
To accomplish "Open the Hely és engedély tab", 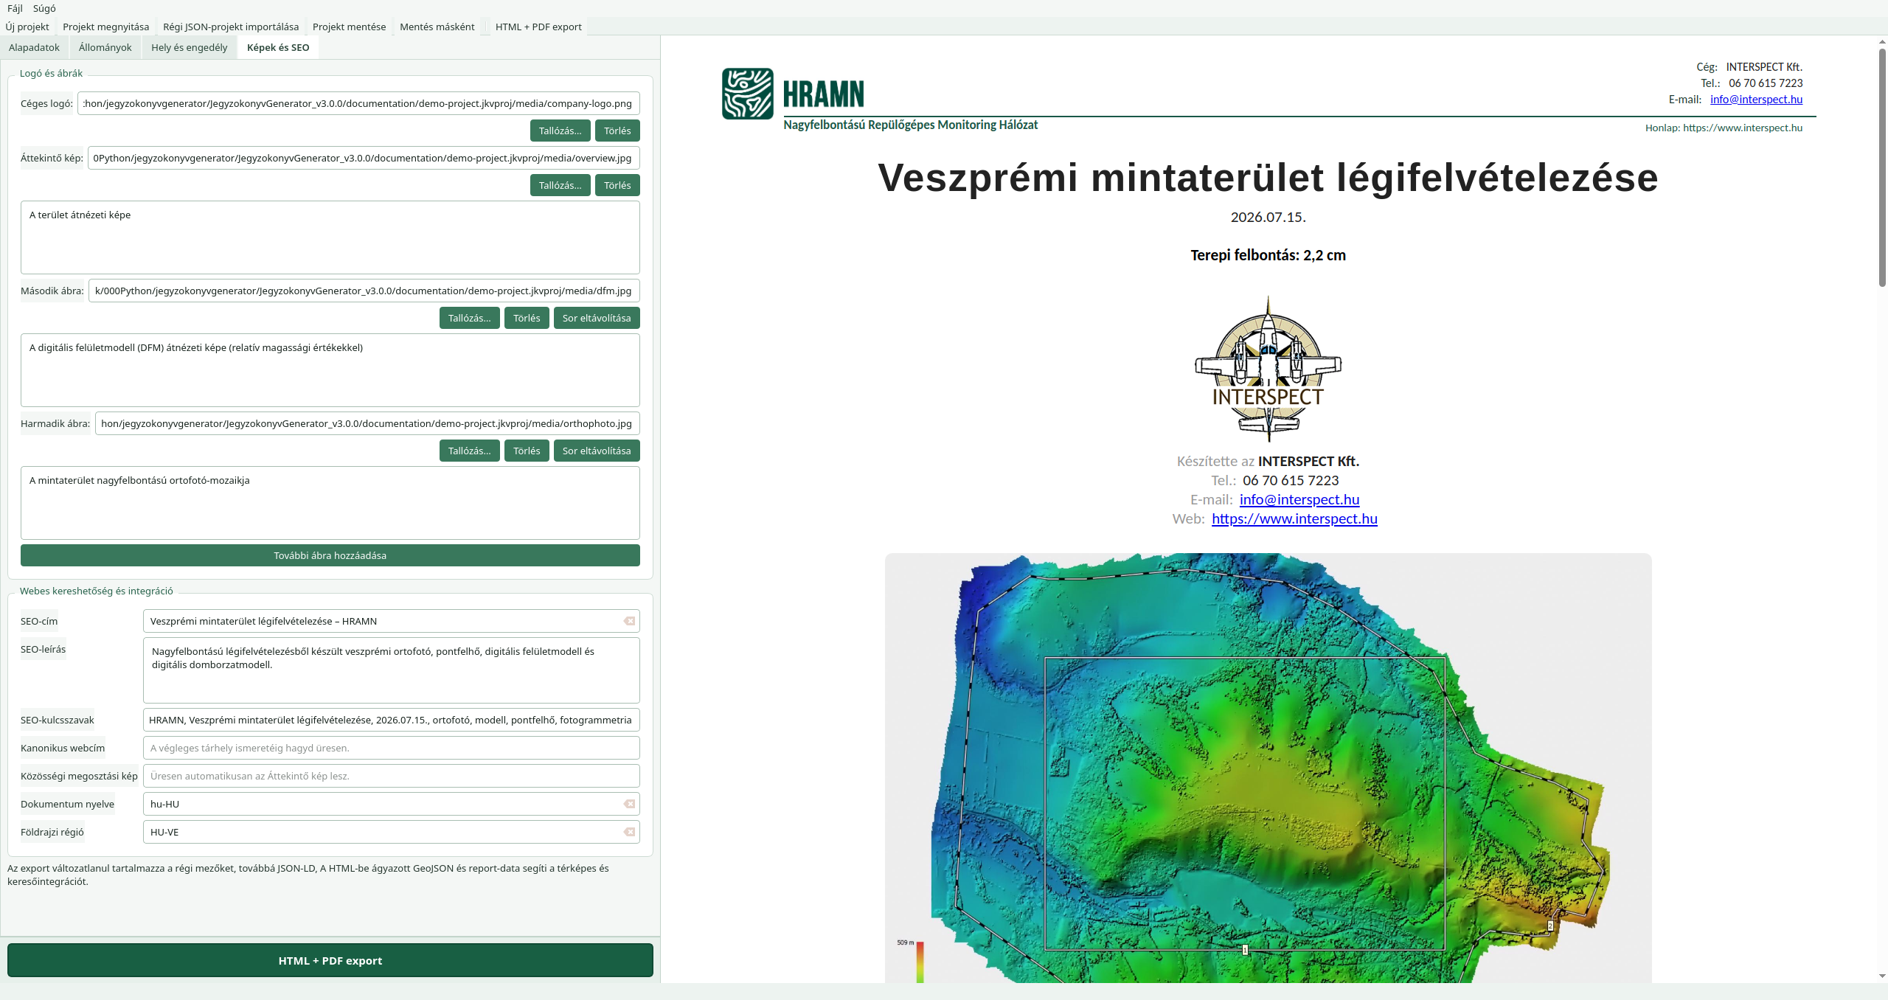I will (x=189, y=47).
